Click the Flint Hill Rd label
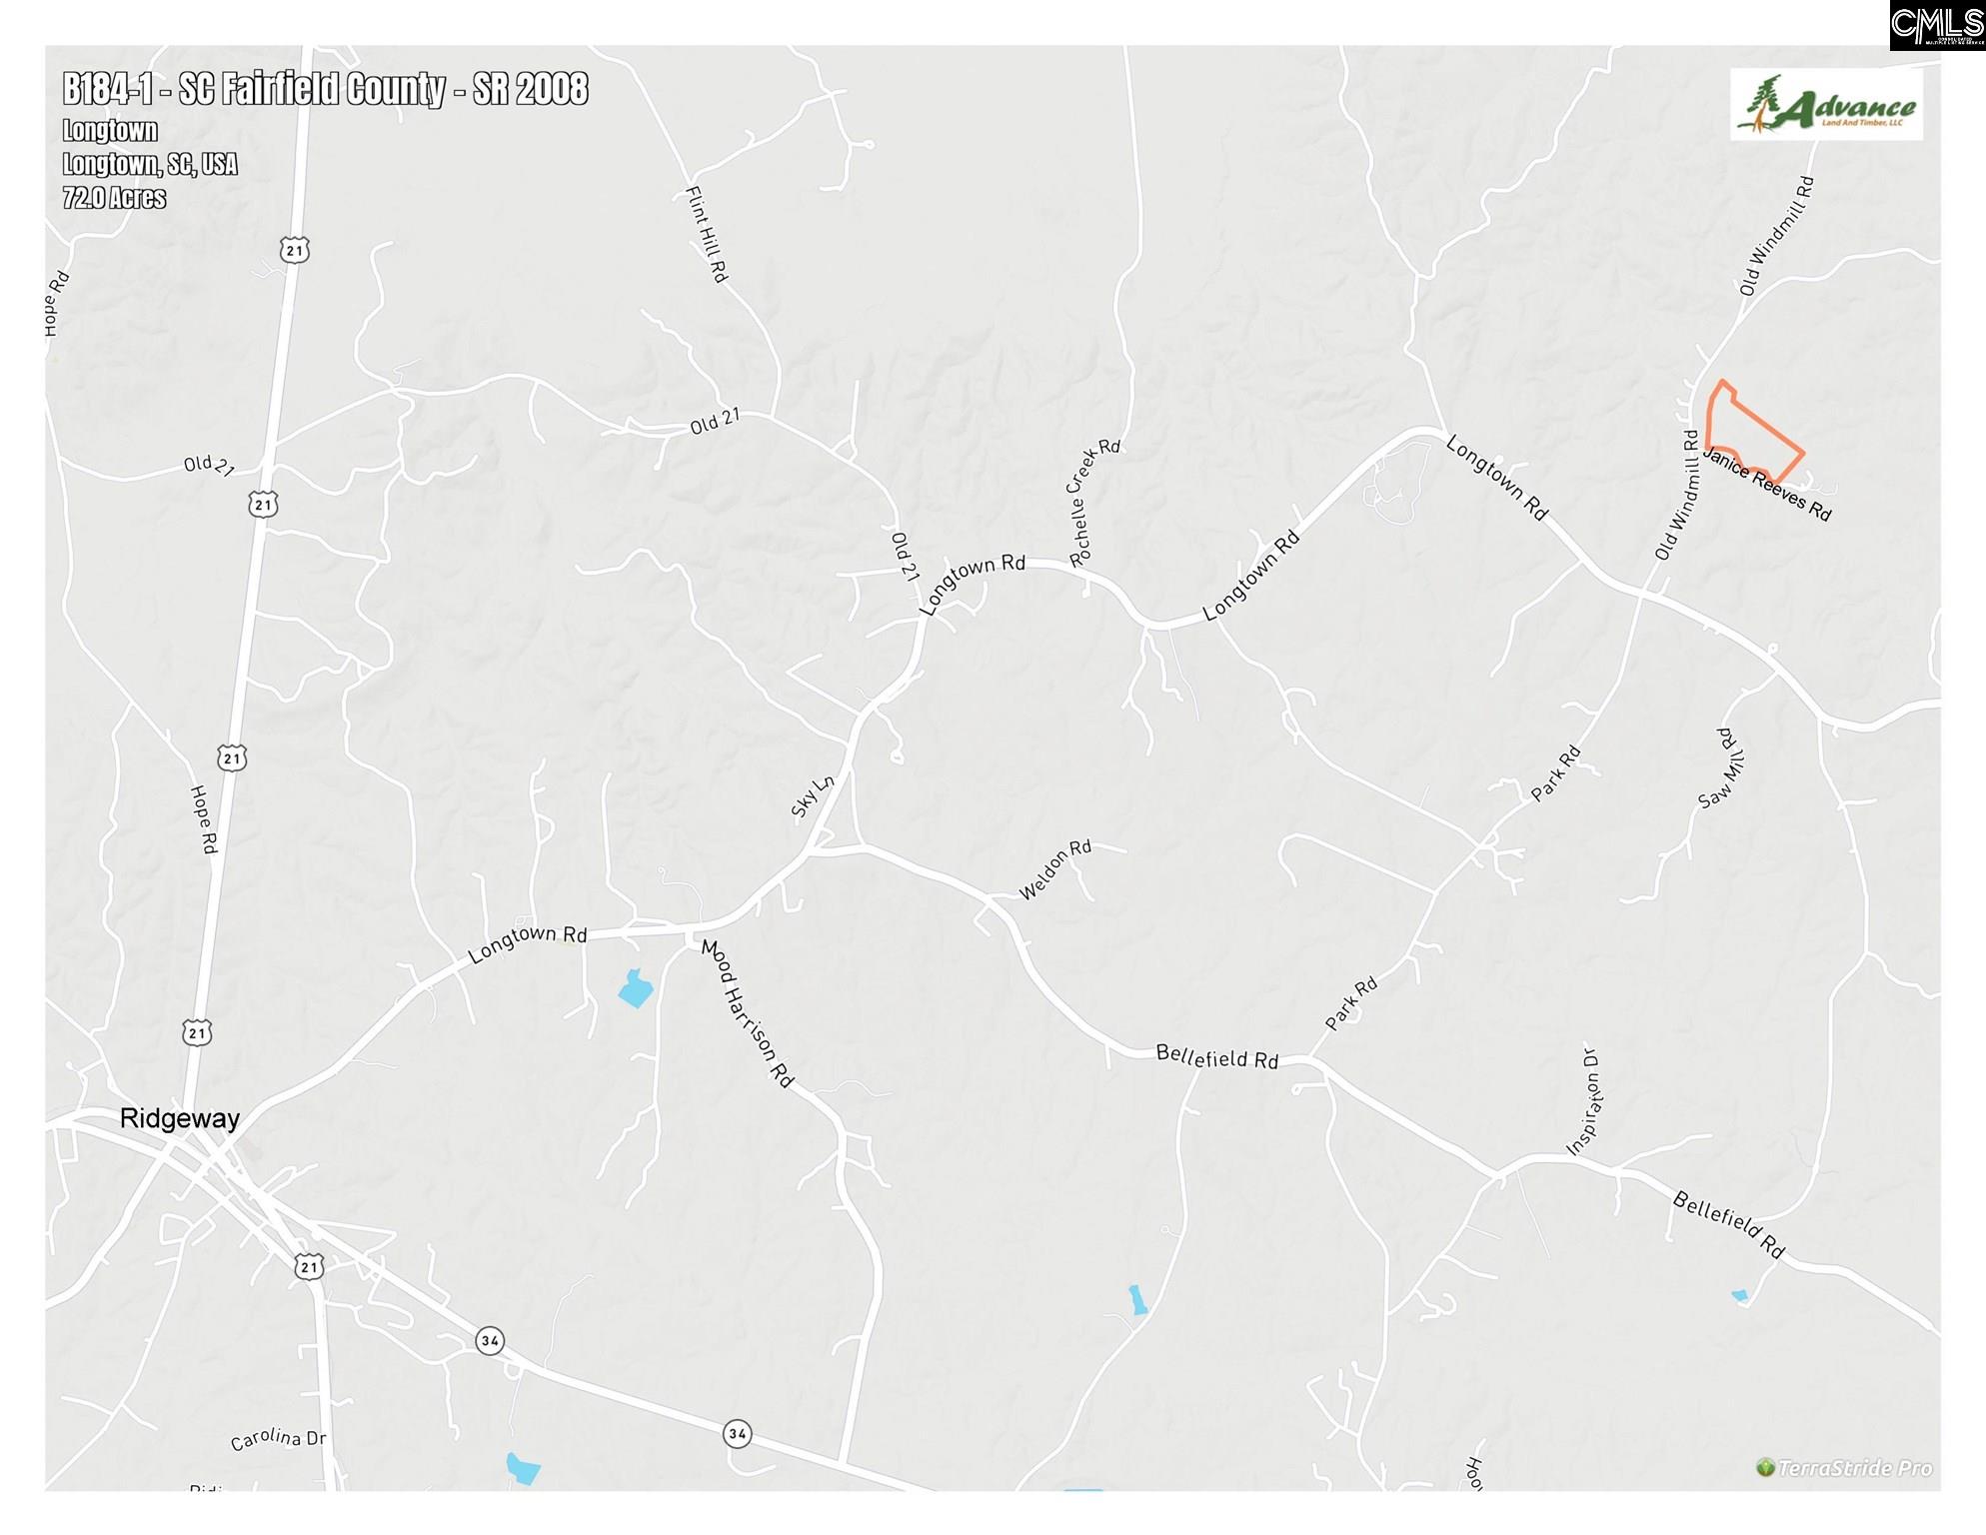Screen dimensions: 1986x1535 click(x=706, y=234)
